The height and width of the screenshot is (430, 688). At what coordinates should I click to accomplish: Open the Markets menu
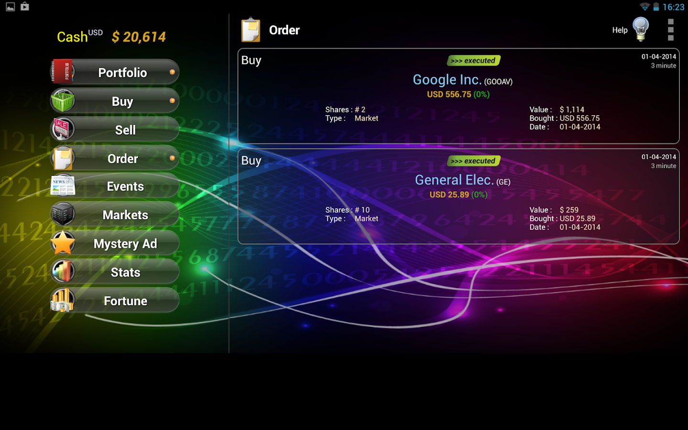coord(115,215)
